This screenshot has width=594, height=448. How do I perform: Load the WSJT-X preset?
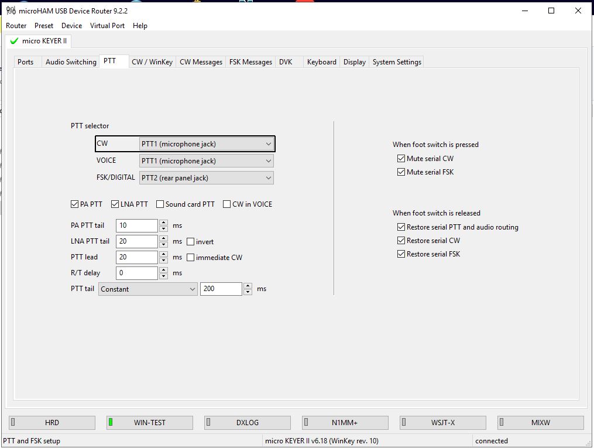[x=443, y=423]
